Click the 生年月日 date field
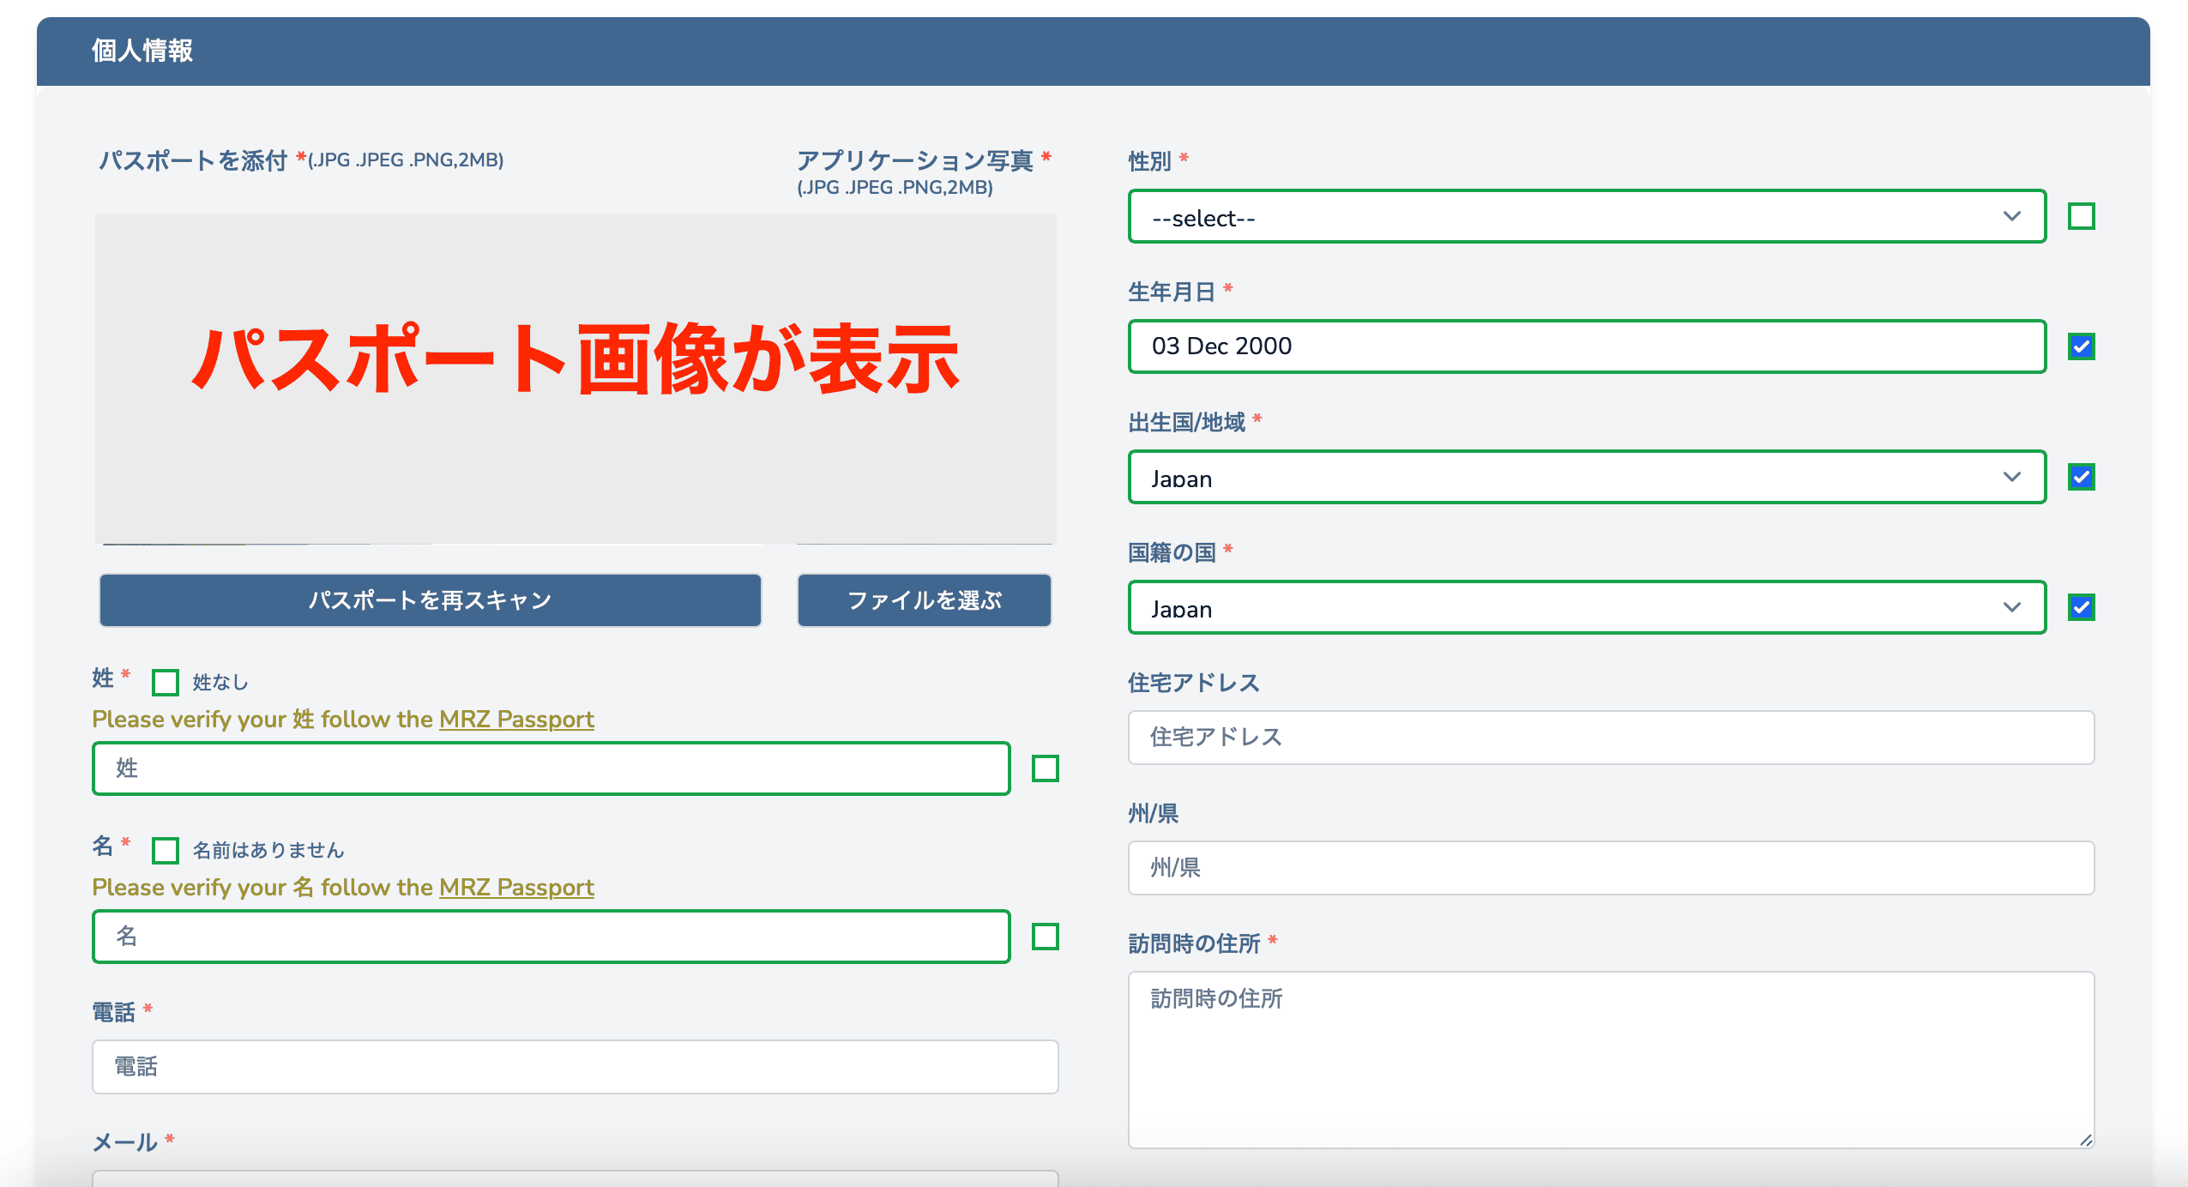 (x=1586, y=346)
